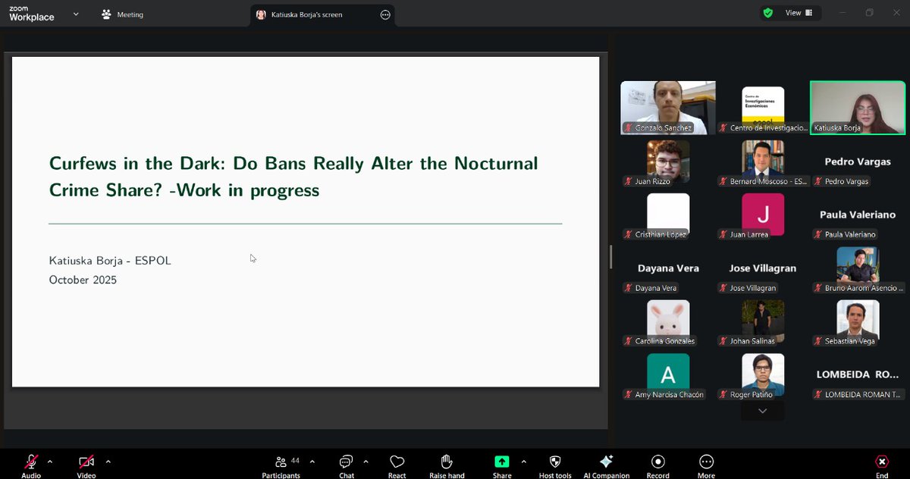Viewport: 910px width, 479px height.
Task: Open the View layout menu
Action: 799,13
